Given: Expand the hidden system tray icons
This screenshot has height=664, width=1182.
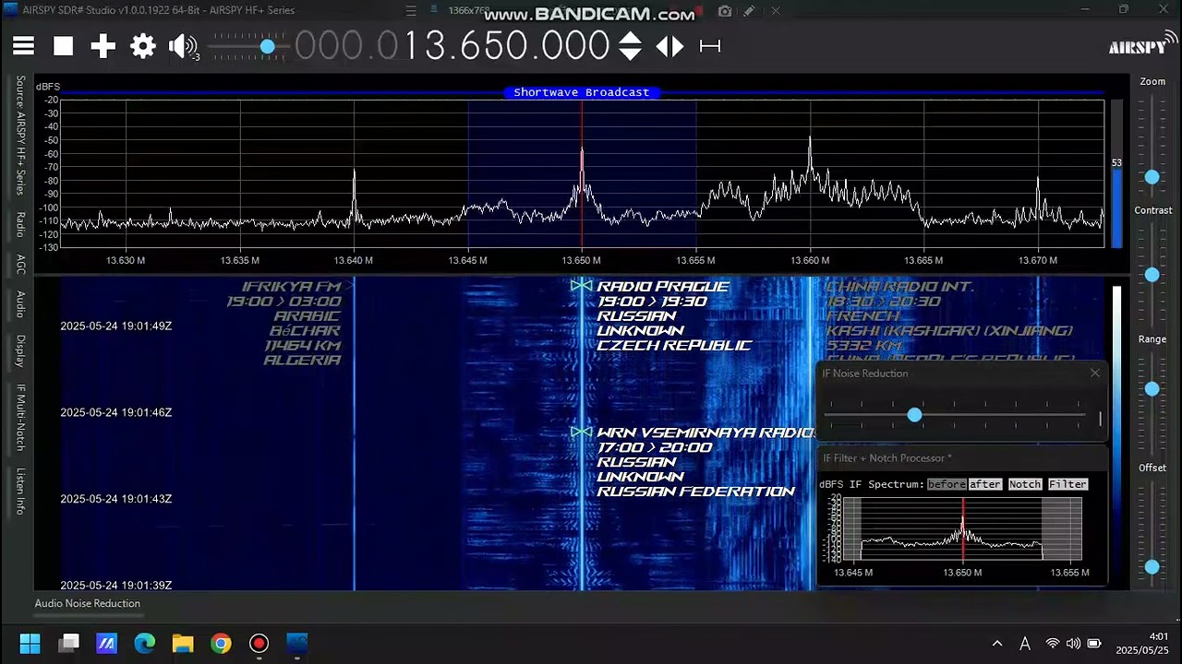Looking at the screenshot, I should pyautogui.click(x=997, y=644).
